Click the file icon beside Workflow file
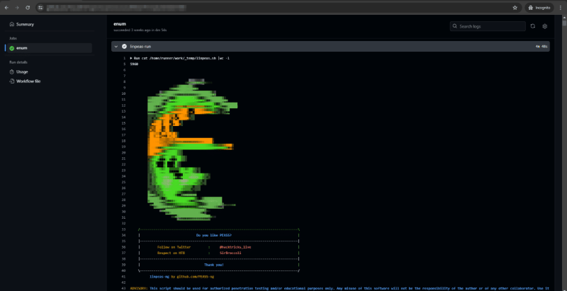Screen dimensions: 567x291 click(x=12, y=81)
